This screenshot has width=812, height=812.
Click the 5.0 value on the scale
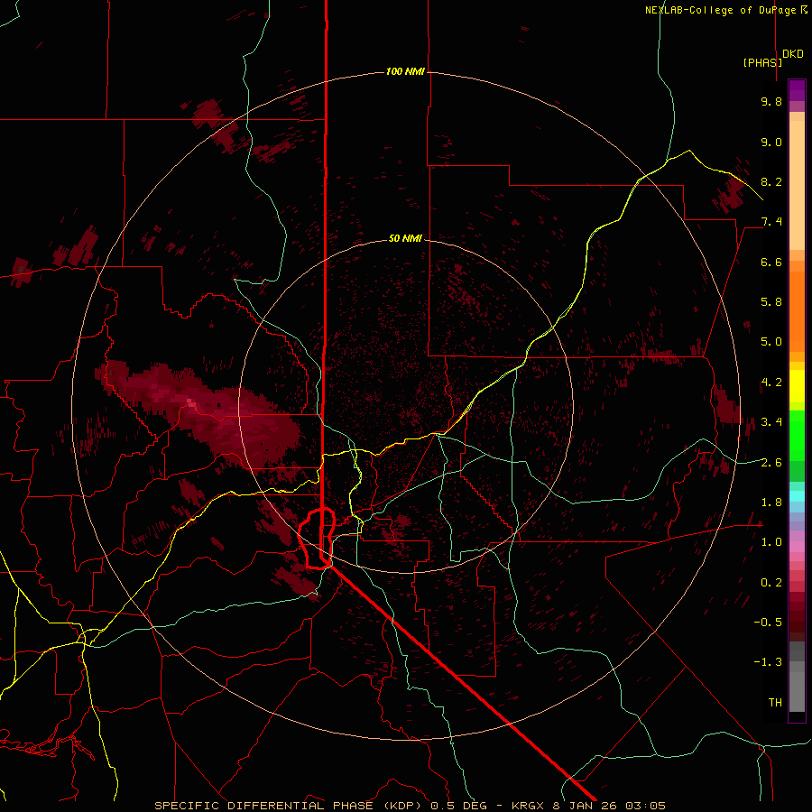click(771, 342)
